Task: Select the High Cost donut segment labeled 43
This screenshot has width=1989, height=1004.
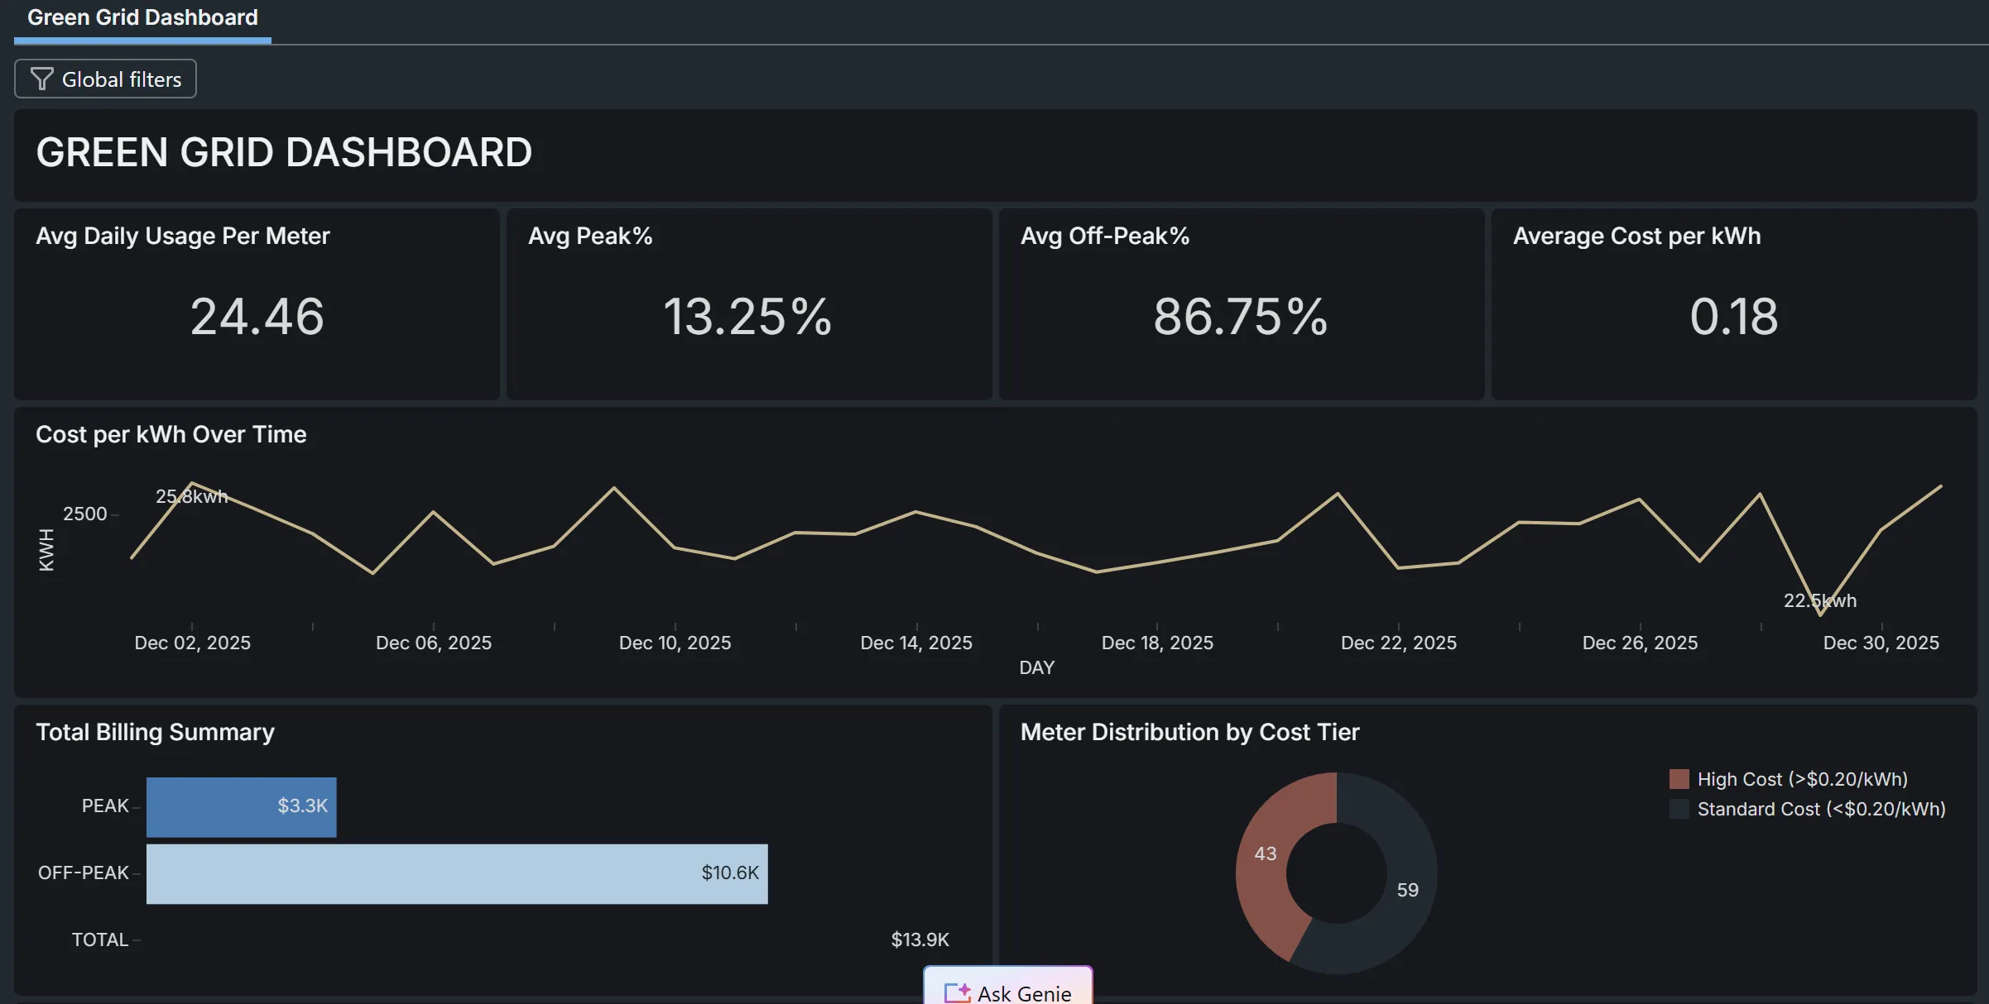Action: [1266, 853]
